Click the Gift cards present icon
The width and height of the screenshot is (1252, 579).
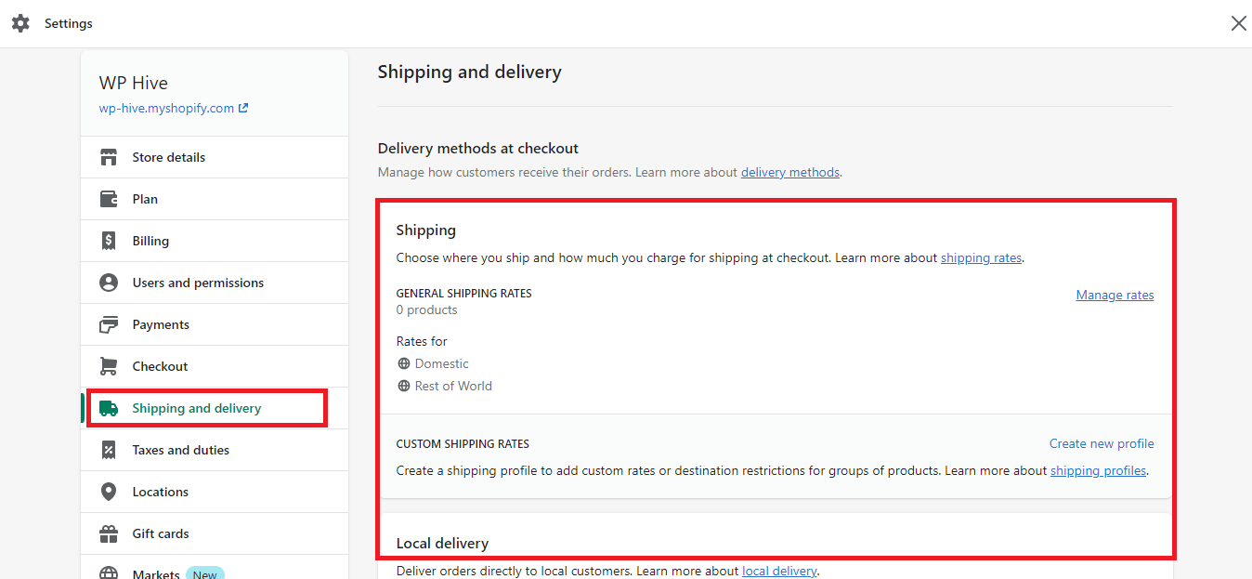pyautogui.click(x=109, y=533)
